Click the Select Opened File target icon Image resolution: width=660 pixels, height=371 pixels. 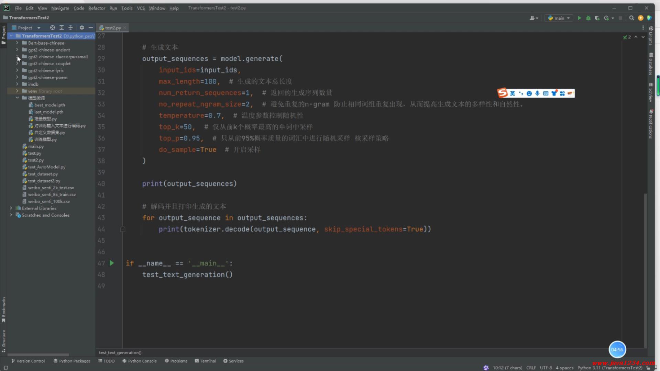click(x=52, y=27)
